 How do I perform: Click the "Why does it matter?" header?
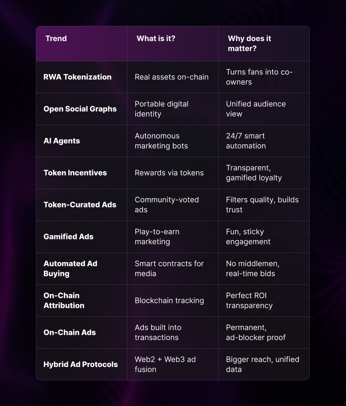pos(249,44)
